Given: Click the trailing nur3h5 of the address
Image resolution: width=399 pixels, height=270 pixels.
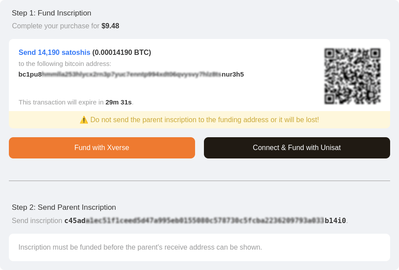Looking at the screenshot, I should pos(233,74).
